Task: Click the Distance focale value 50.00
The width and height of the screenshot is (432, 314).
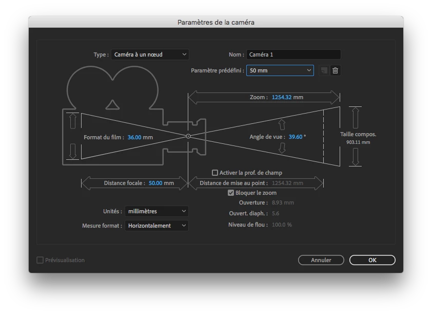Action: tap(155, 183)
